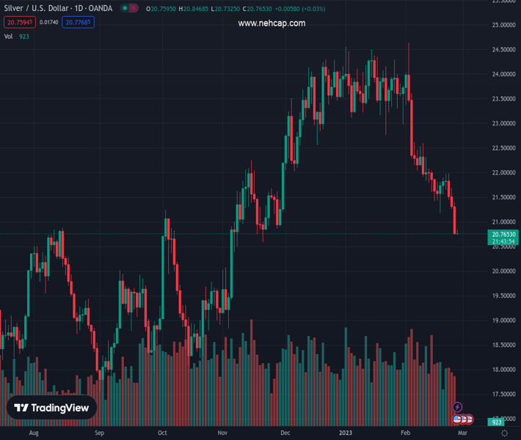
Task: Click the change value +0.00580 (+0.03%)
Action: 299,9
